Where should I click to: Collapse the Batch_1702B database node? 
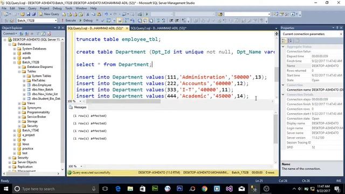coord(15,63)
